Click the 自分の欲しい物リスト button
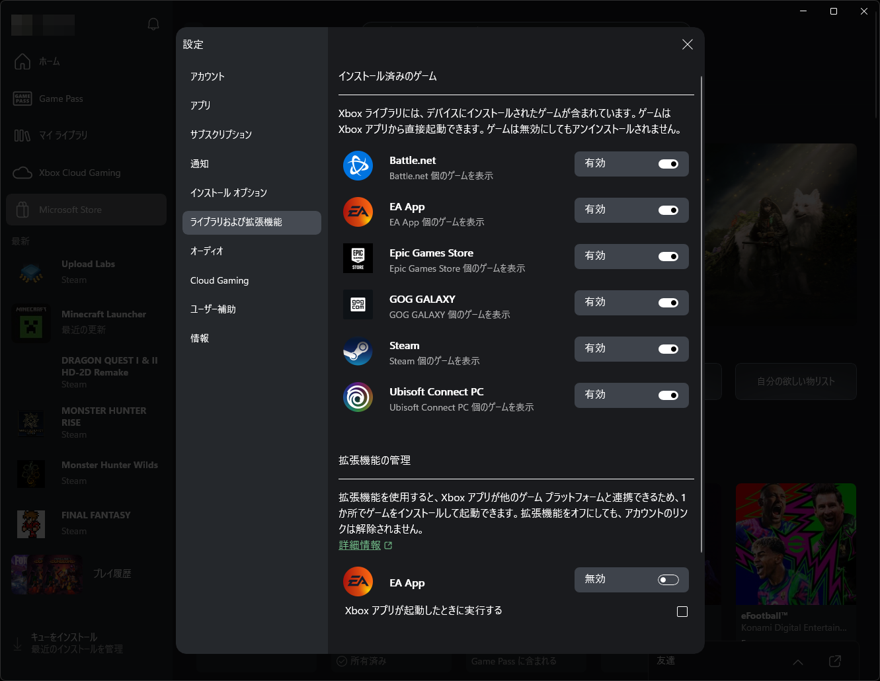Screen dimensions: 880x681 click(x=795, y=381)
